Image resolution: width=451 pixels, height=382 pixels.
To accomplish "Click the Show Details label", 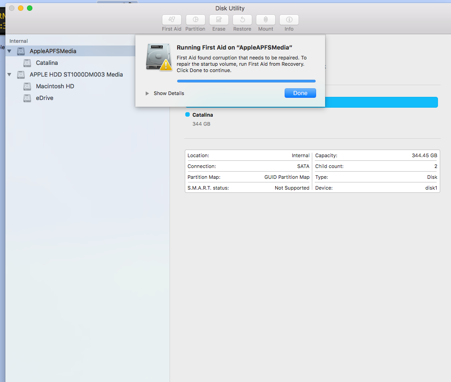I will (169, 93).
